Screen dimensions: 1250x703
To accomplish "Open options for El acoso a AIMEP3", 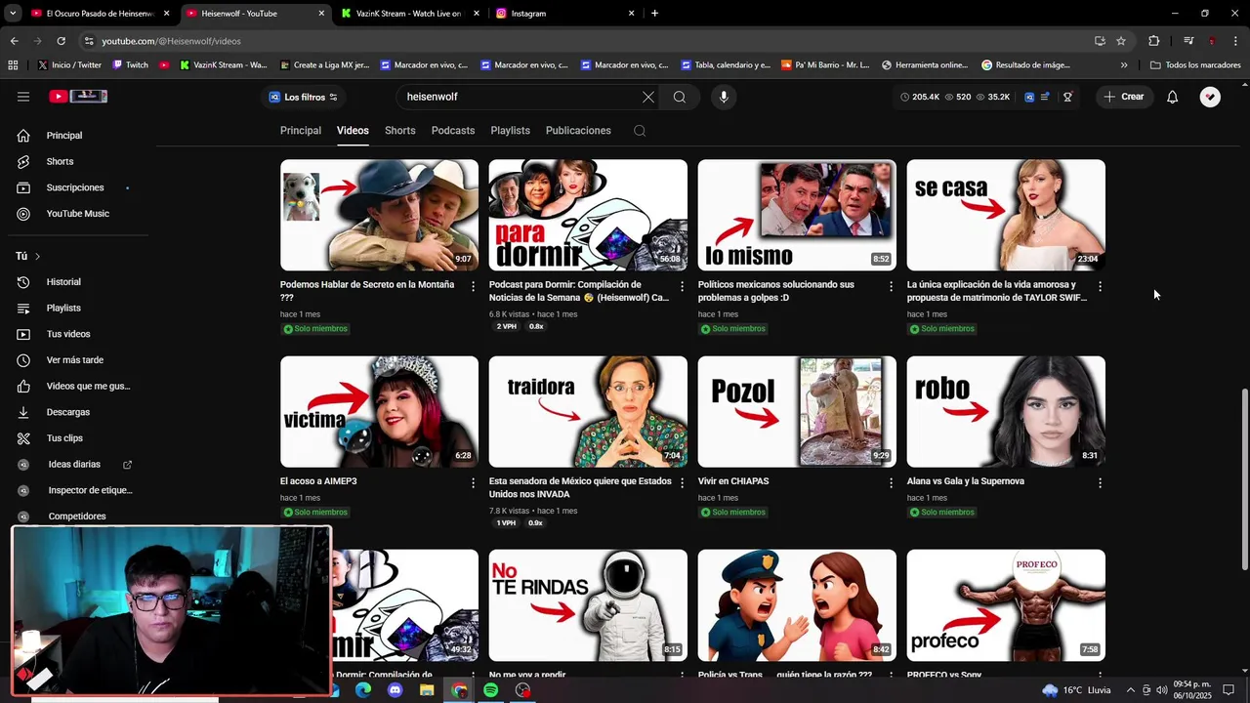I will (474, 482).
